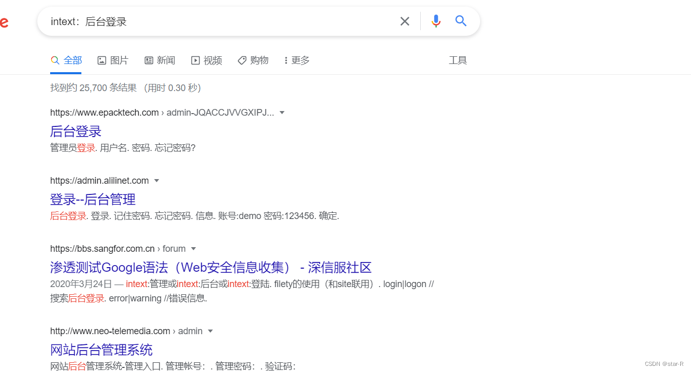Screen dimensions: 691x371
Task: Click snippet containing 账号:demo 密码:123456
Action: [195, 216]
